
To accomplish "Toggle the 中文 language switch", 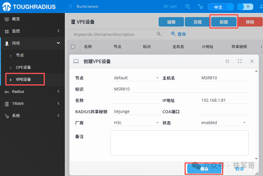I will 221,7.
